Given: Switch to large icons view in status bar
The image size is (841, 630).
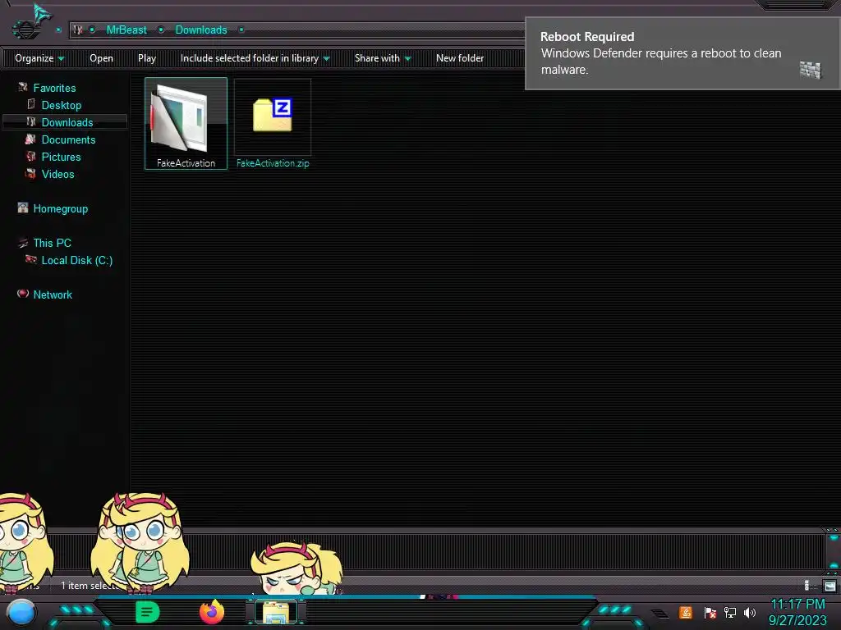Looking at the screenshot, I should tap(830, 586).
